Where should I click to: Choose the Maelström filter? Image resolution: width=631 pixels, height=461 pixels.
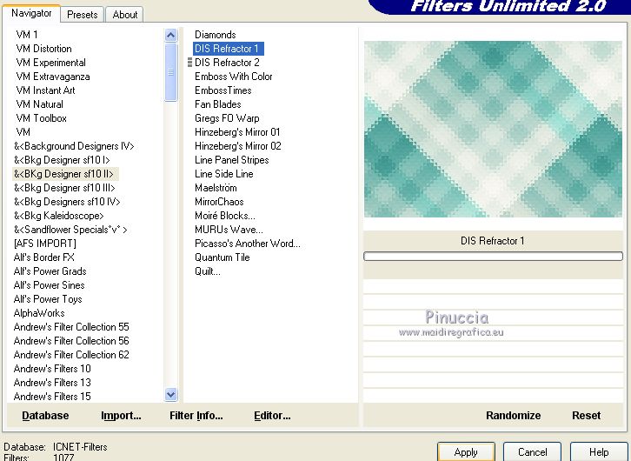click(x=216, y=188)
